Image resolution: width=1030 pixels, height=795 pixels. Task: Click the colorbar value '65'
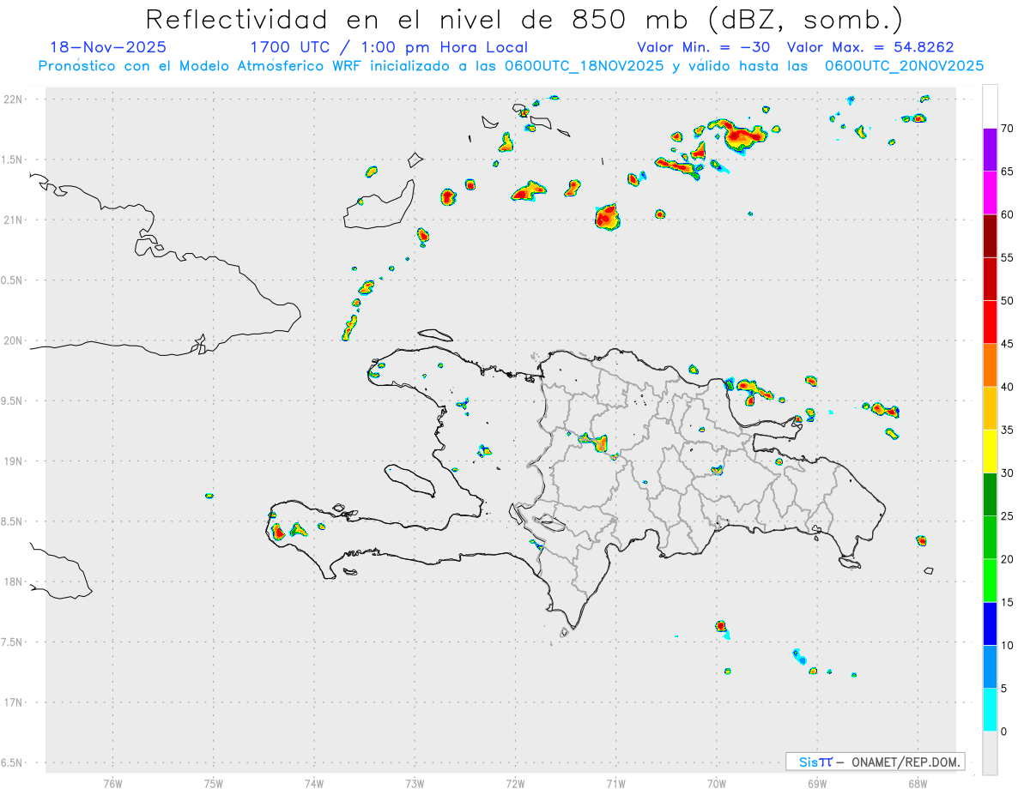pos(1008,172)
